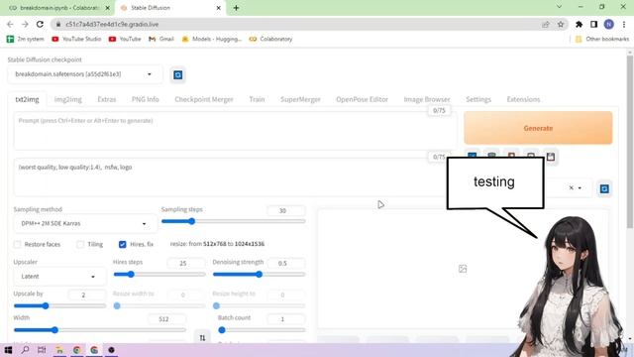Screen dimensions: 634x357
Task: Go back in browser history
Action: pos(10,24)
